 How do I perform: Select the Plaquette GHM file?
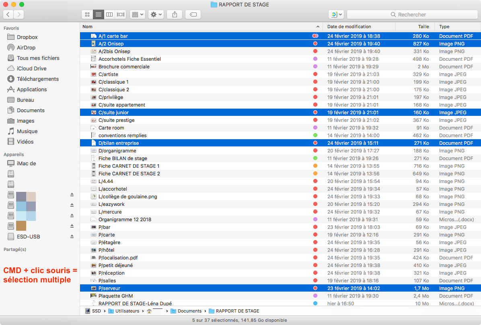tap(115, 296)
